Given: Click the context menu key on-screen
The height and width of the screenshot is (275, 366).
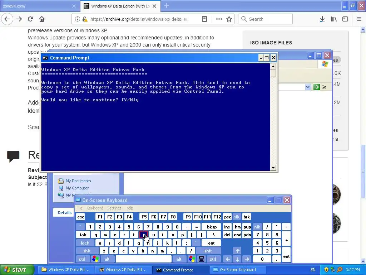Looking at the screenshot, I should (x=202, y=259).
